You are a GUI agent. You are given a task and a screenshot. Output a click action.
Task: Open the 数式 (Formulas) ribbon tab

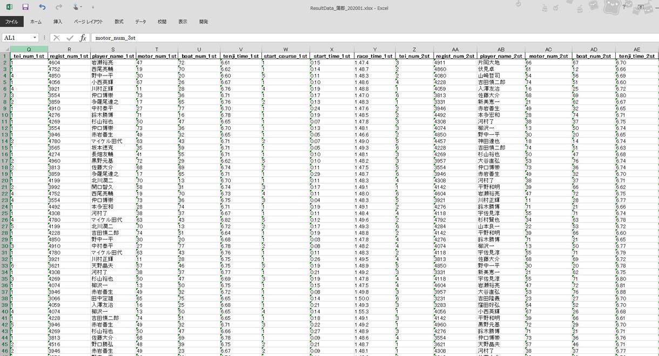click(119, 22)
